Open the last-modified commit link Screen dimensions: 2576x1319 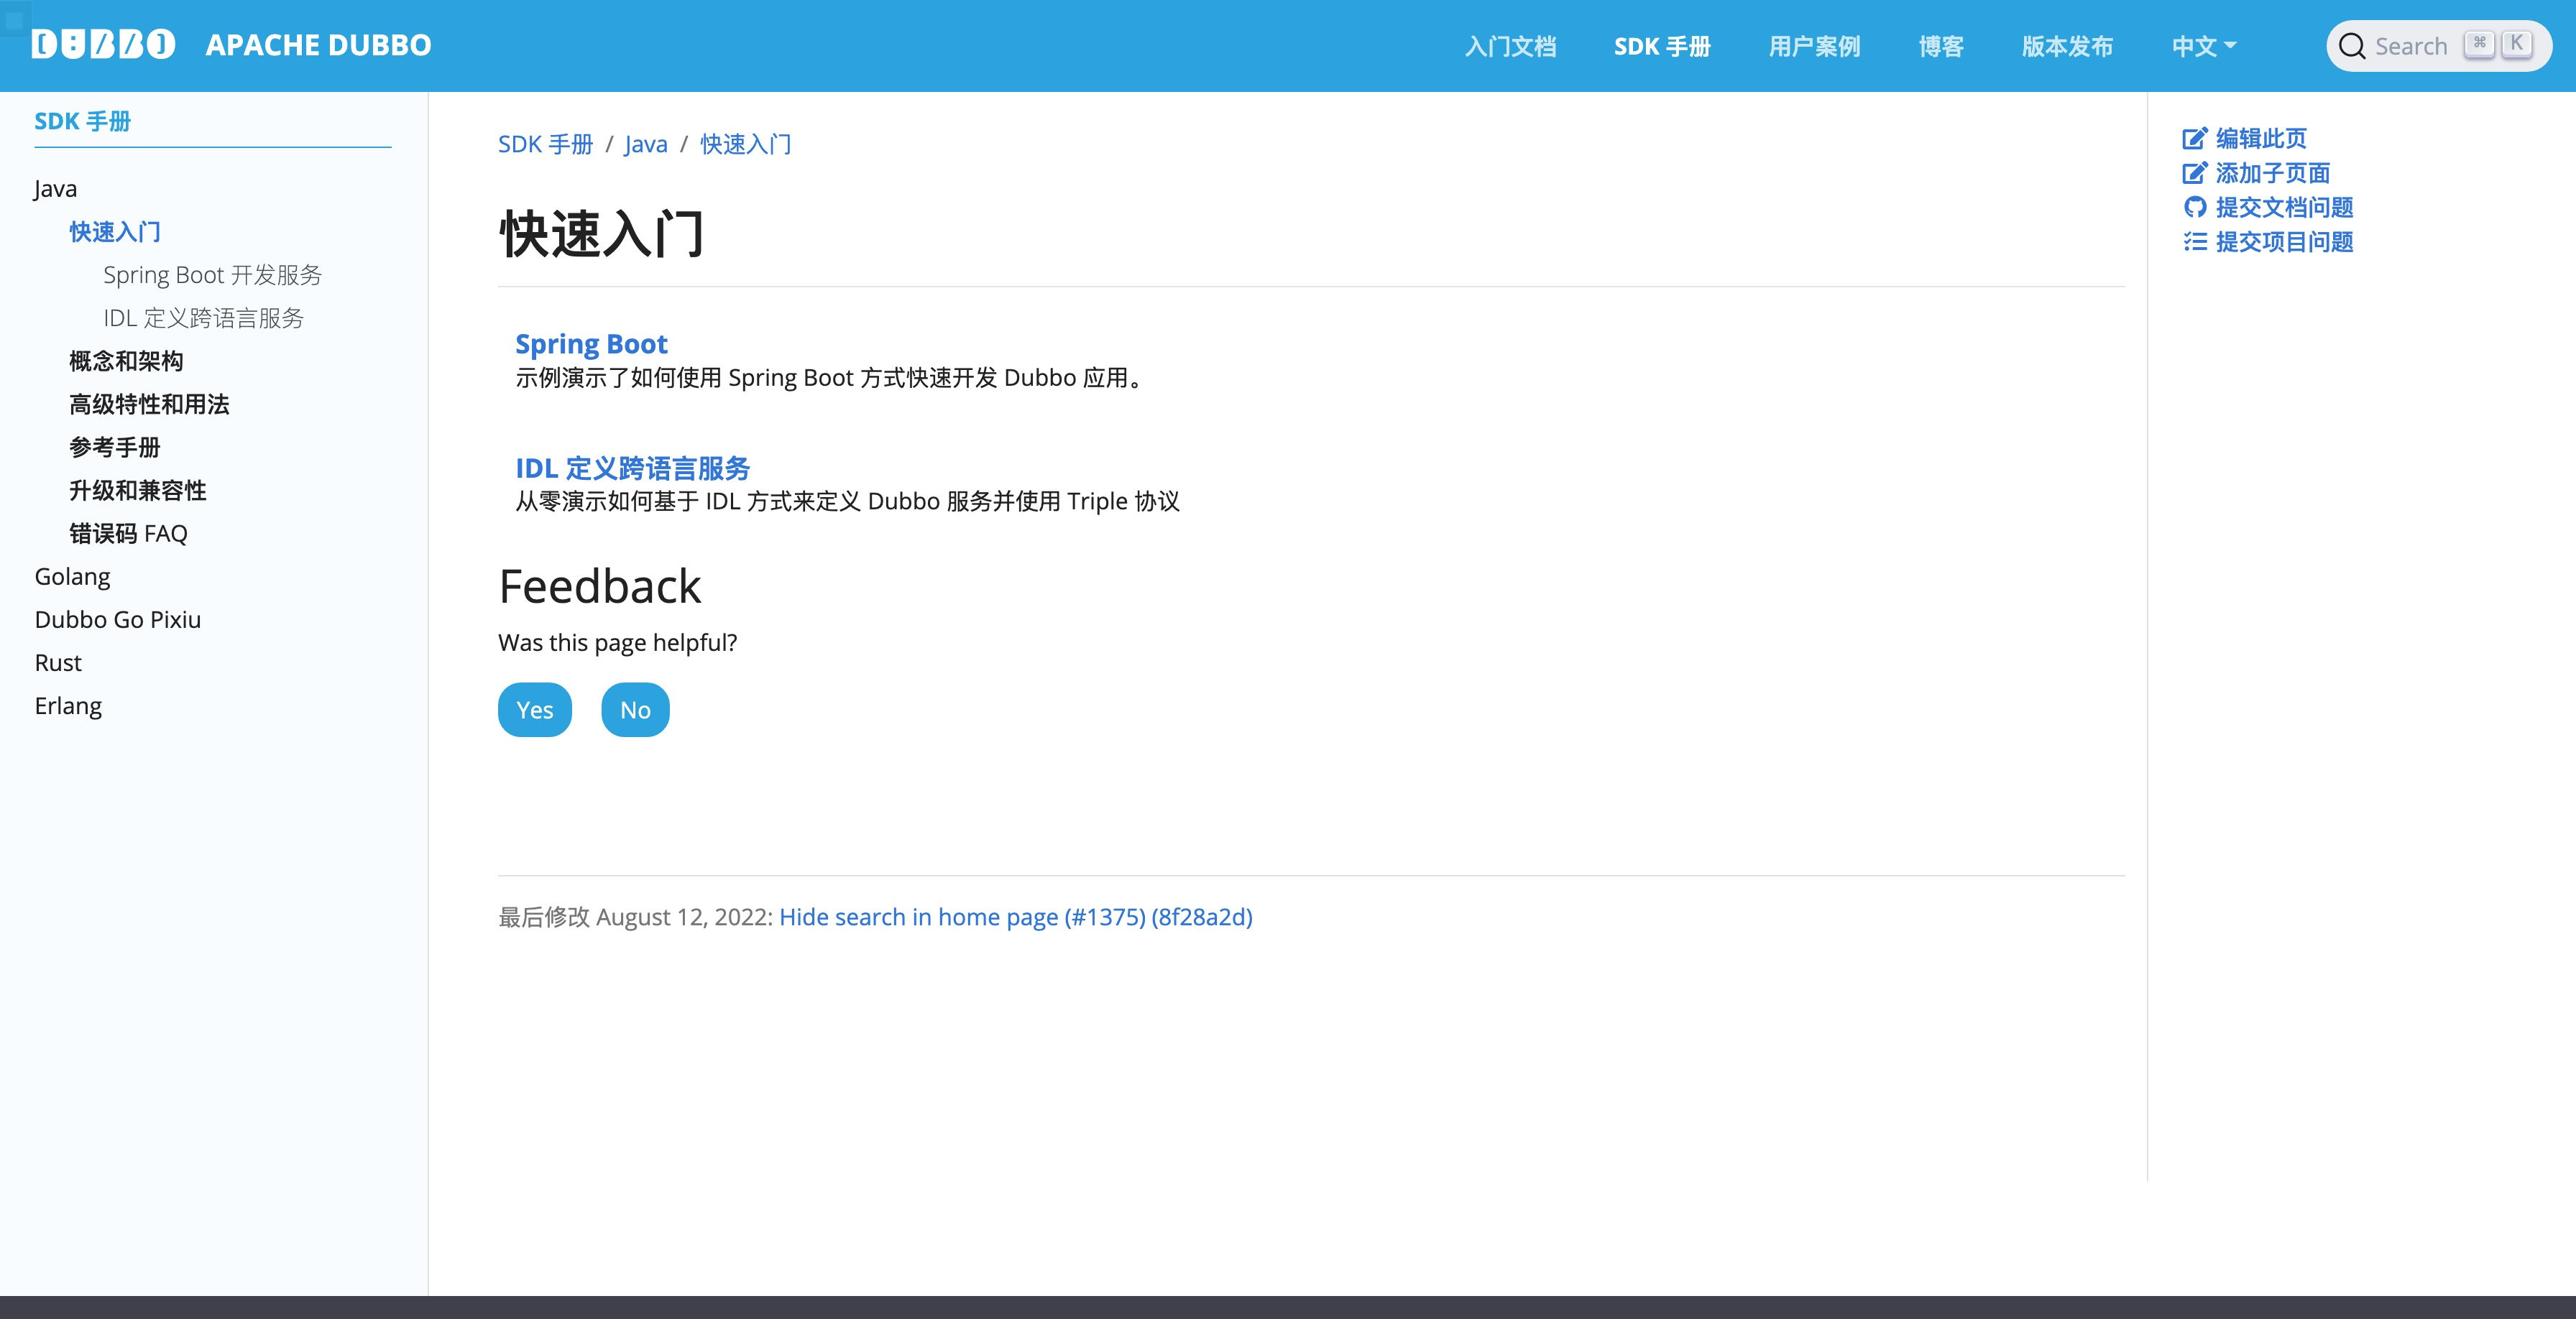point(1015,917)
